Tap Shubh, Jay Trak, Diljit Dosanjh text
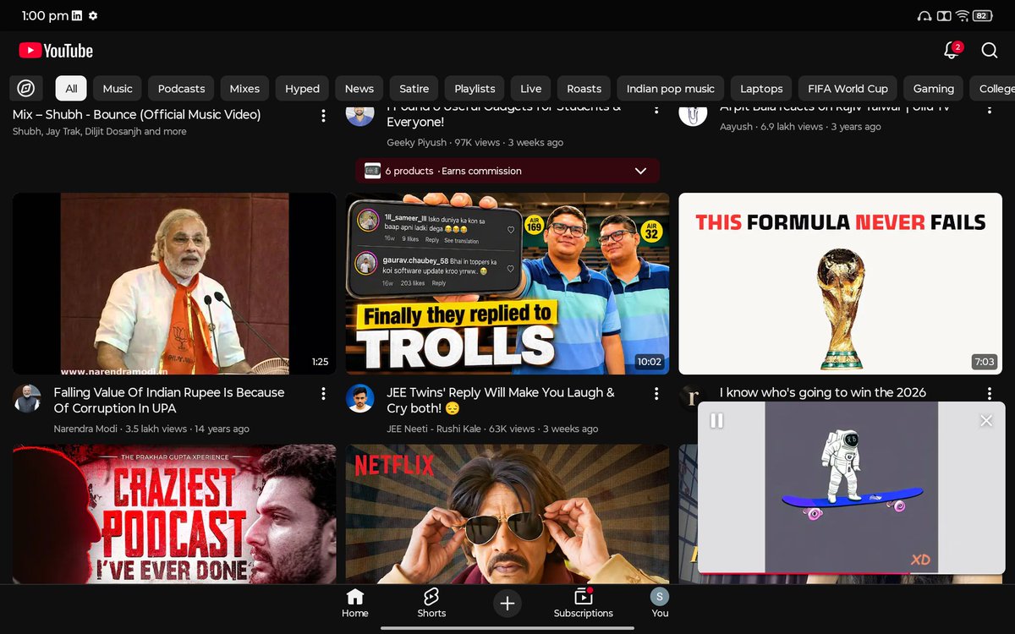The width and height of the screenshot is (1015, 634). point(100,132)
